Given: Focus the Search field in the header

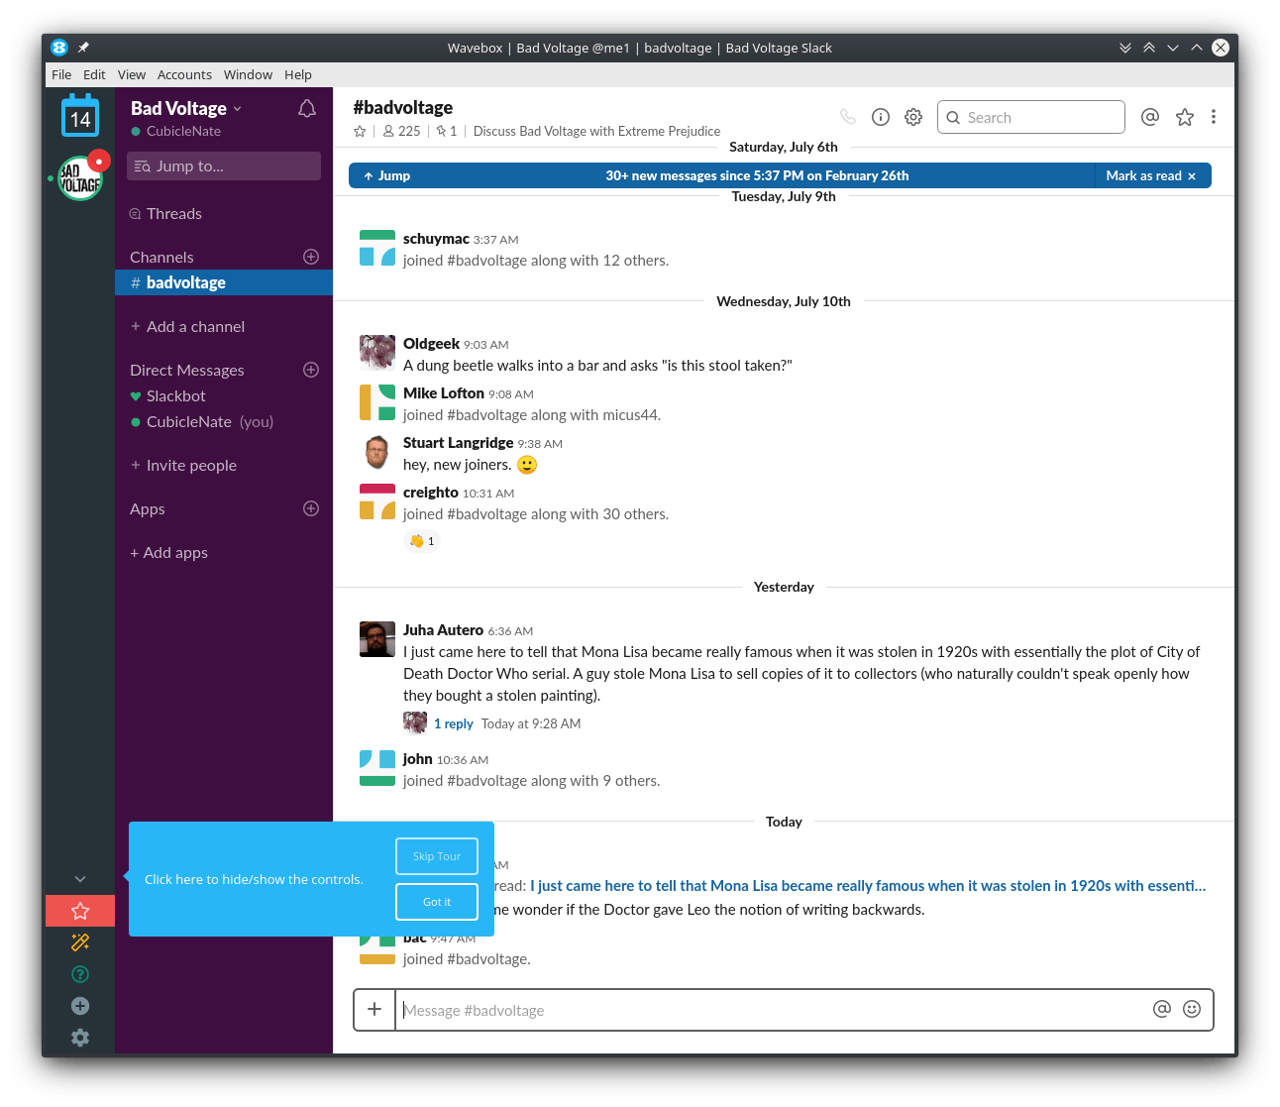Looking at the screenshot, I should point(1031,117).
